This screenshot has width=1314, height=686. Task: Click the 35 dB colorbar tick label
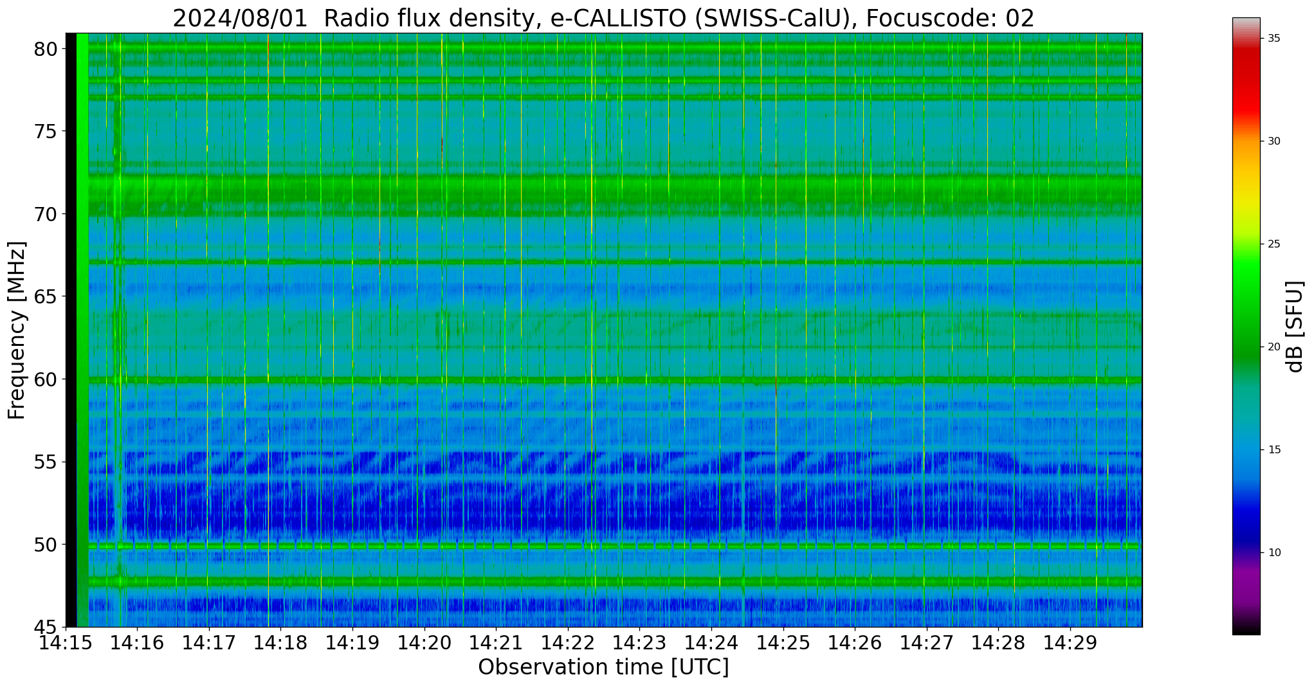point(1273,39)
